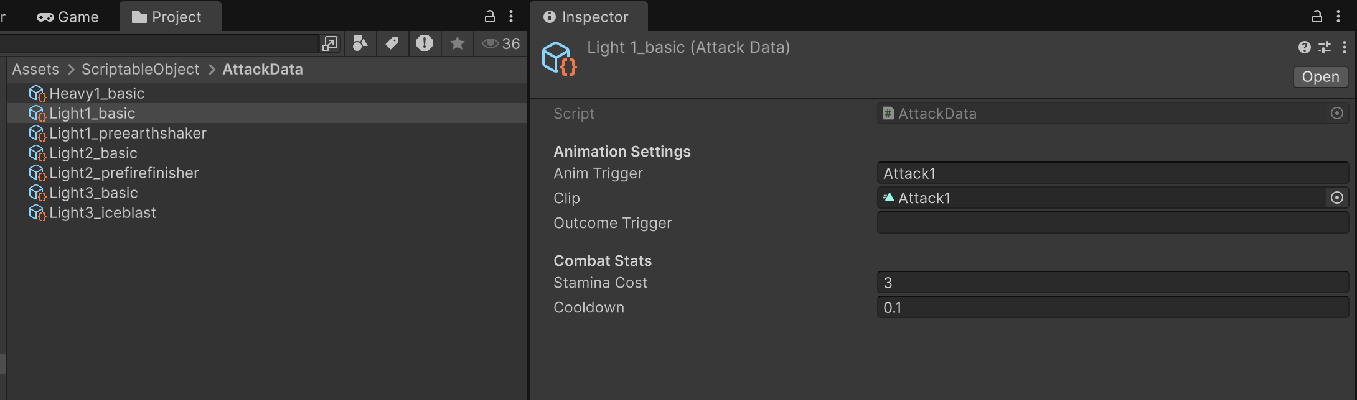The width and height of the screenshot is (1357, 400).
Task: Open the Project panel more options menu
Action: 511,17
